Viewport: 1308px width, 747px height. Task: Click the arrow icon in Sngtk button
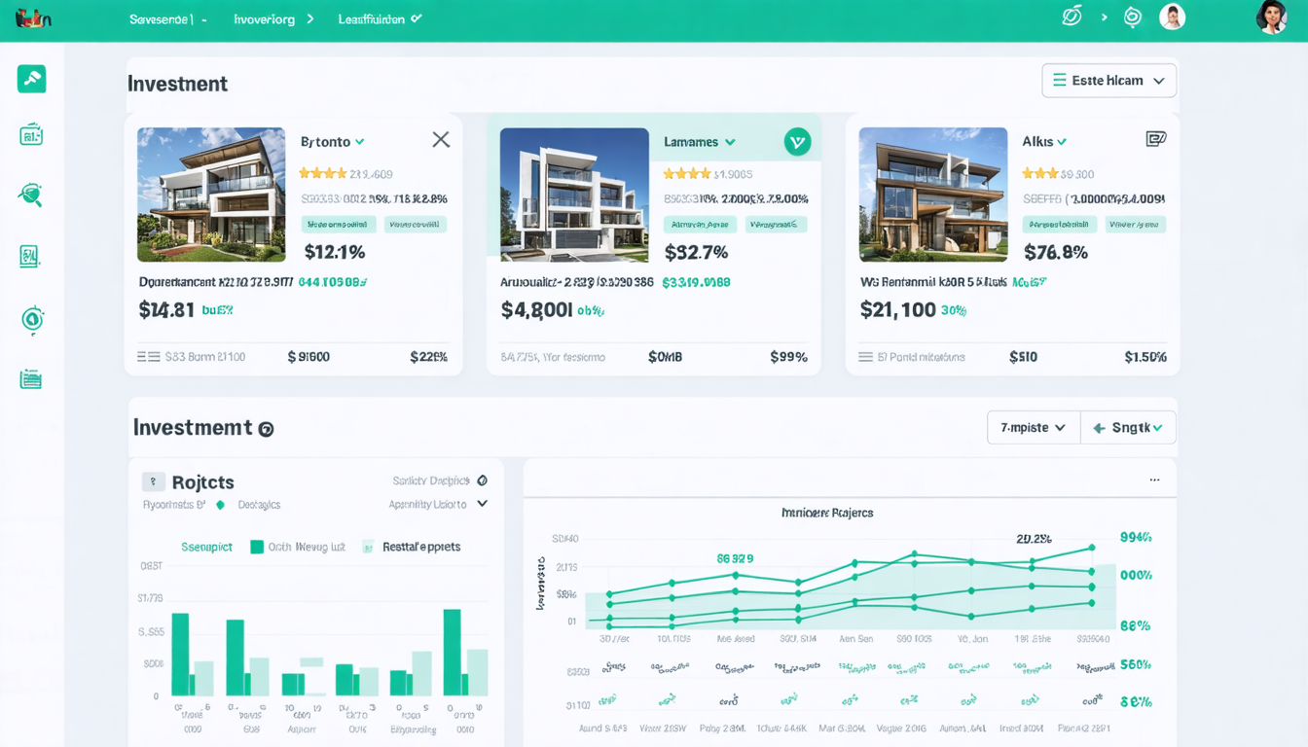click(1099, 428)
